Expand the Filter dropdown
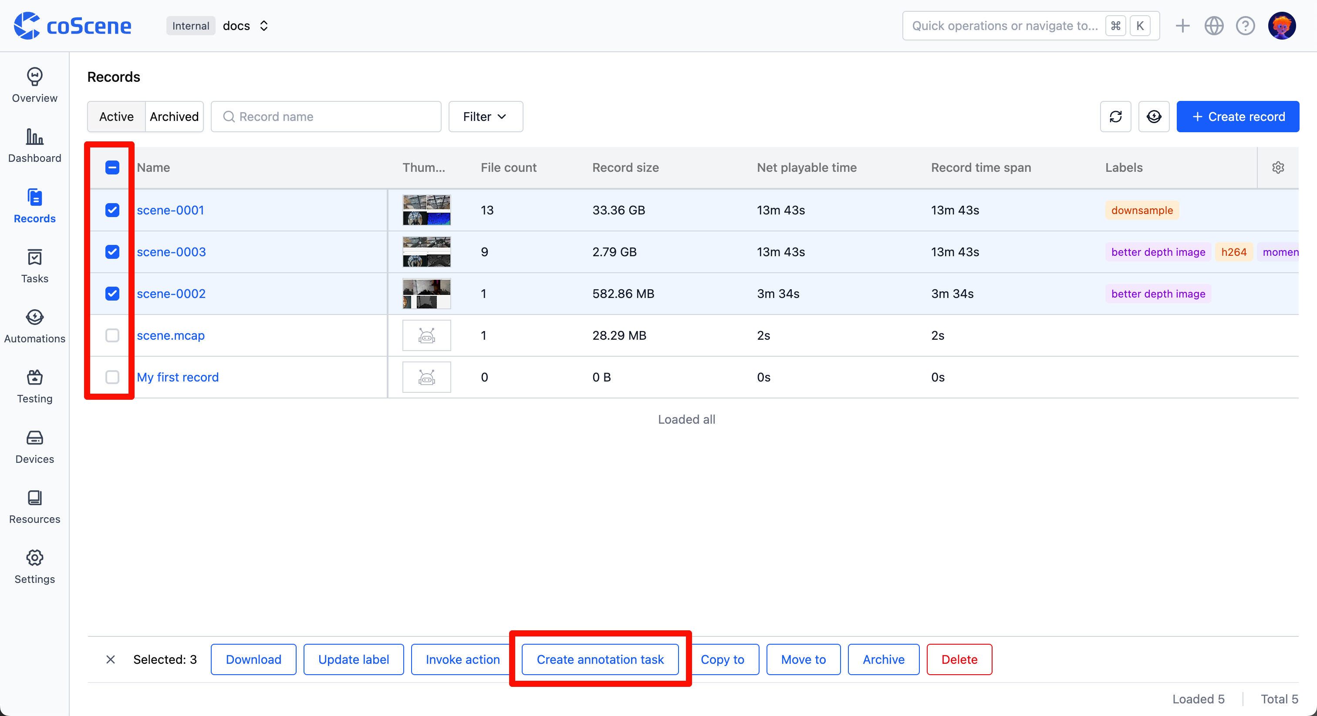This screenshot has width=1317, height=716. coord(485,117)
